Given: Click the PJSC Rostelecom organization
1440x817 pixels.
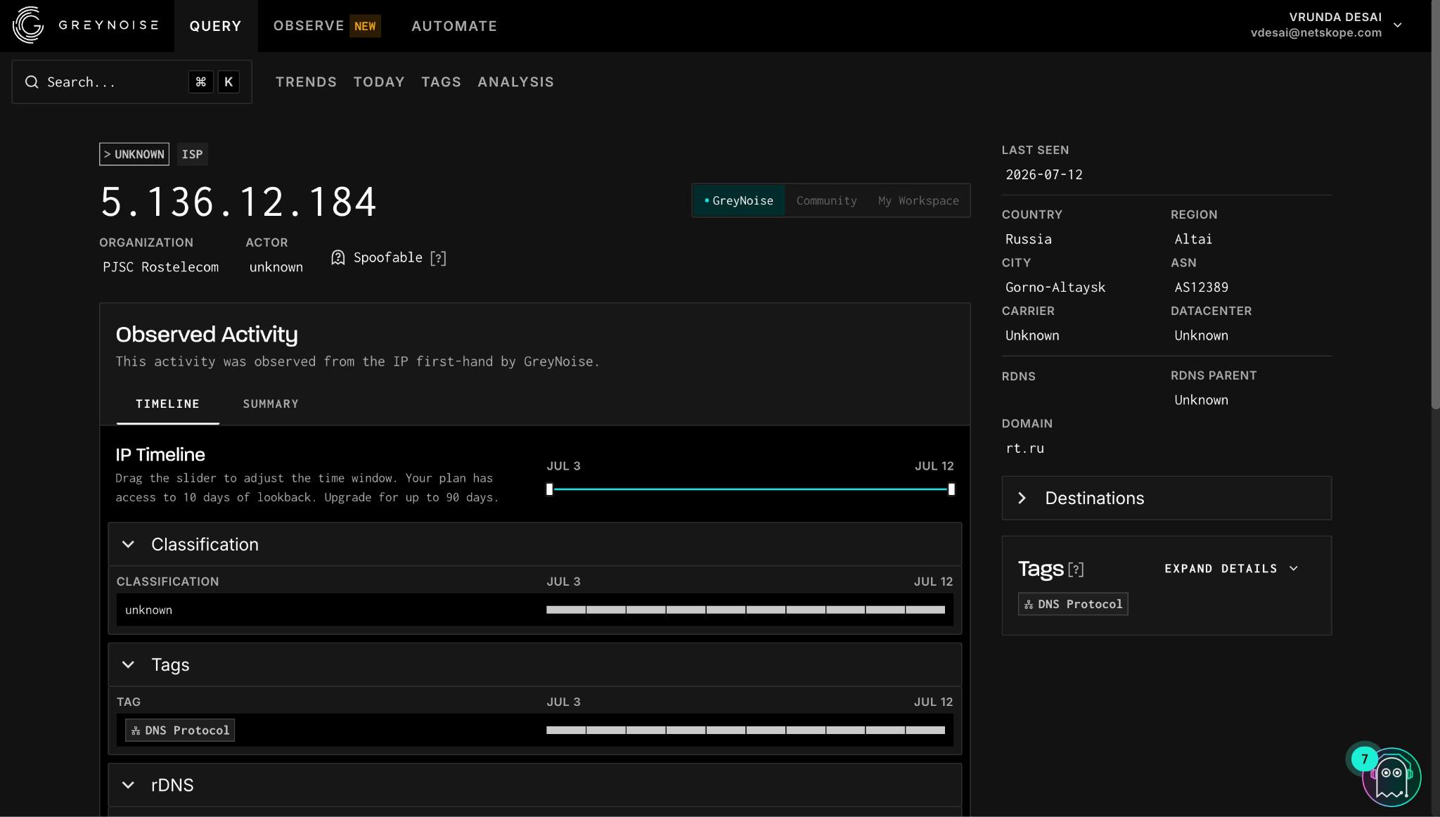Looking at the screenshot, I should click(160, 267).
